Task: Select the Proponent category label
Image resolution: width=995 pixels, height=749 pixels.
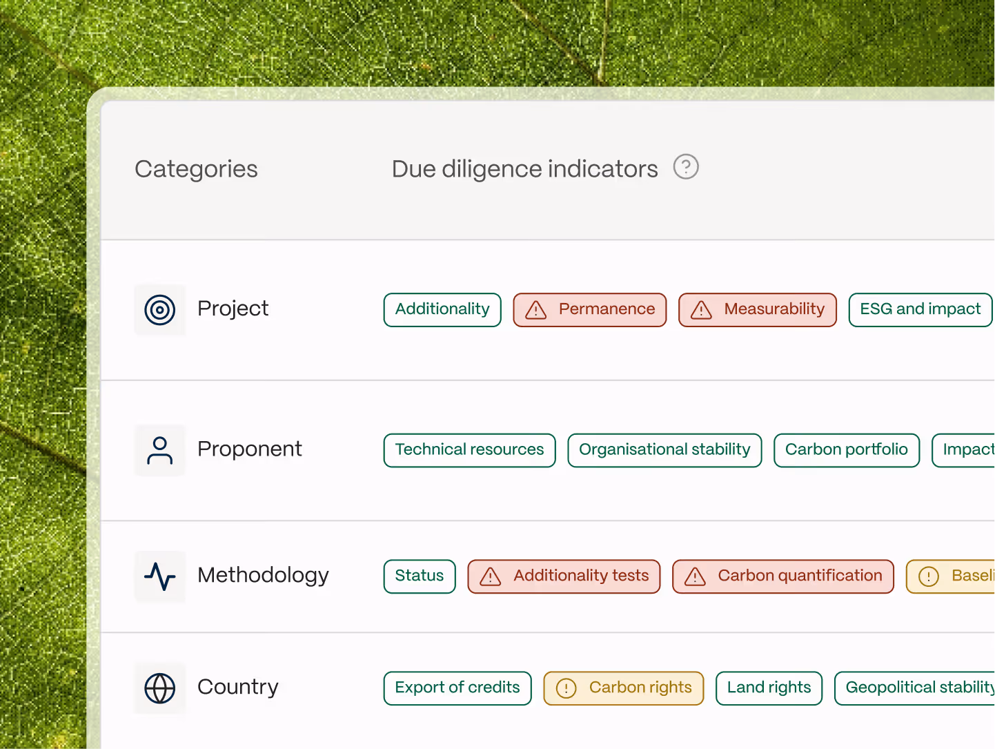Action: tap(250, 449)
